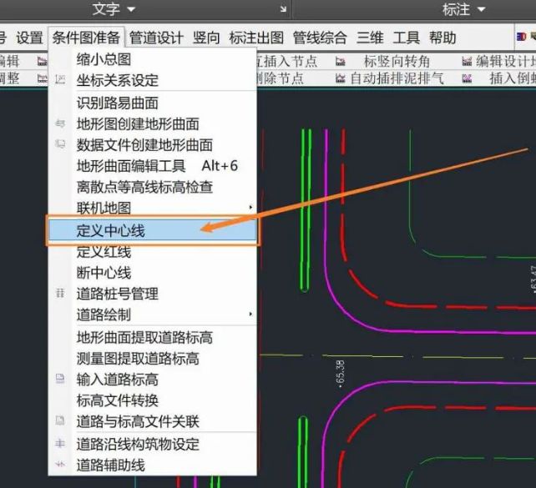The height and width of the screenshot is (488, 536).
Task: Select 地形曲面提取道路标高 entry
Action: [153, 337]
